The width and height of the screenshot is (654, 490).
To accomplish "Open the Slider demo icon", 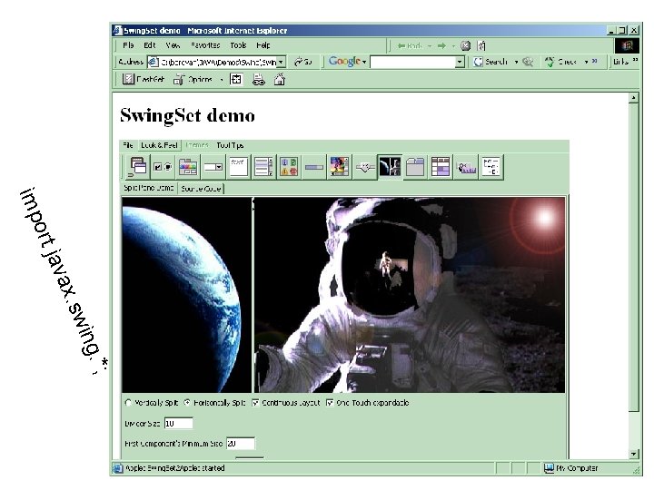I will pyautogui.click(x=365, y=167).
